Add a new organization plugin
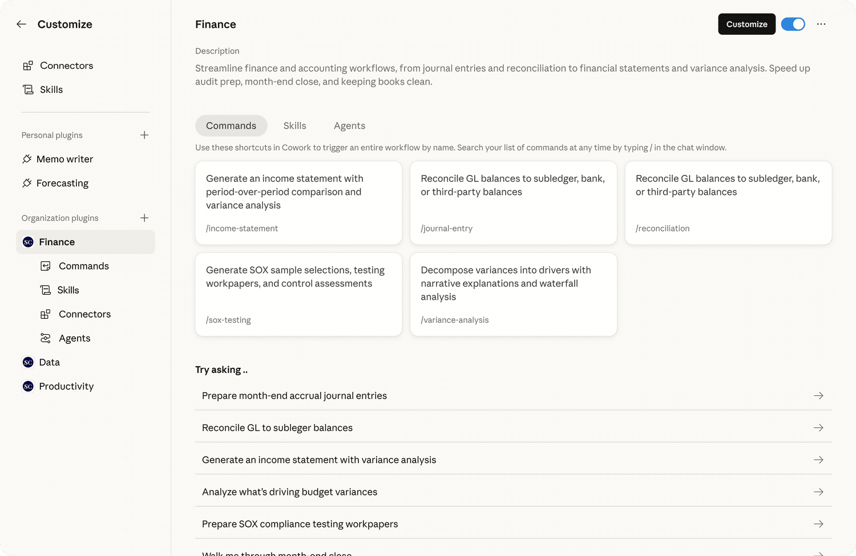 tap(144, 218)
